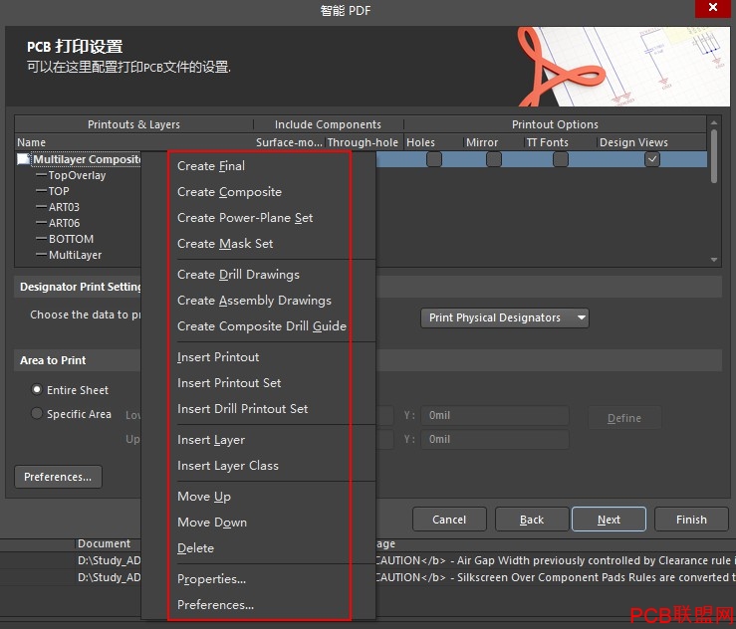The width and height of the screenshot is (736, 629).
Task: Select the BOTTOM layer row
Action: pos(71,239)
